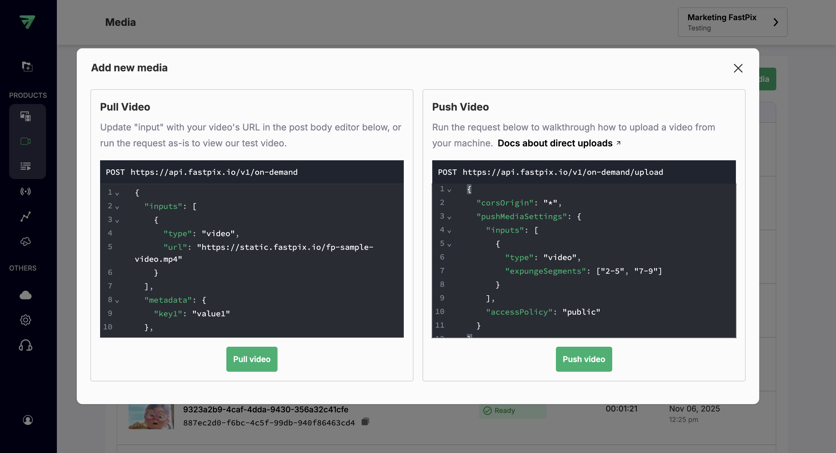The image size is (836, 453).
Task: Collapse the pushMediaSettings fold arrow
Action: click(450, 218)
